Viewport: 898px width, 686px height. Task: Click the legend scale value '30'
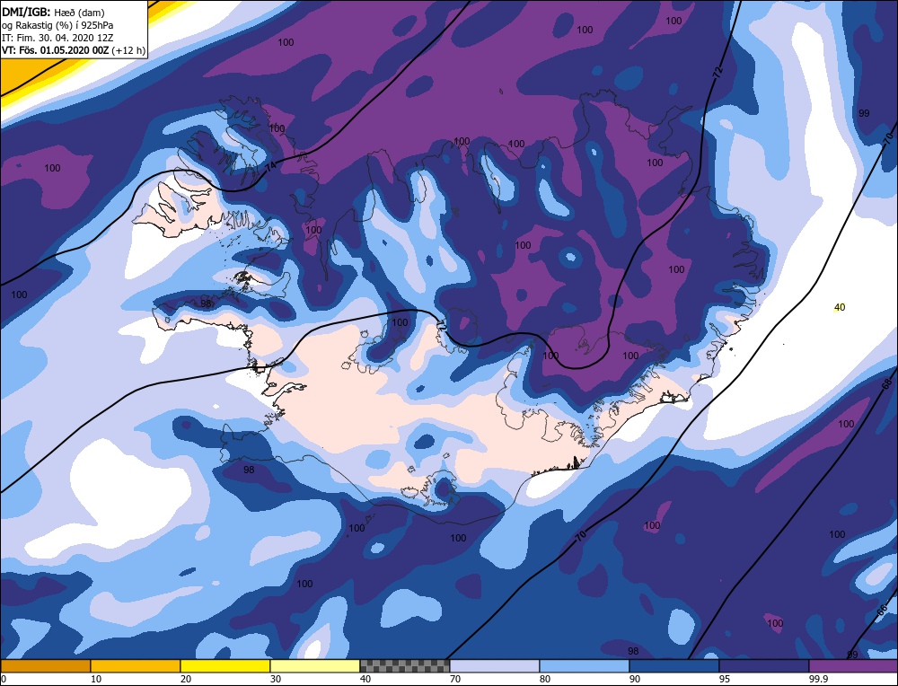pos(276,679)
